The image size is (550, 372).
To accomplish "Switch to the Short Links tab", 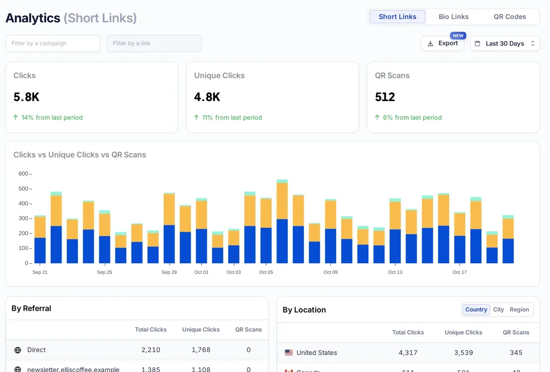I will pos(397,16).
